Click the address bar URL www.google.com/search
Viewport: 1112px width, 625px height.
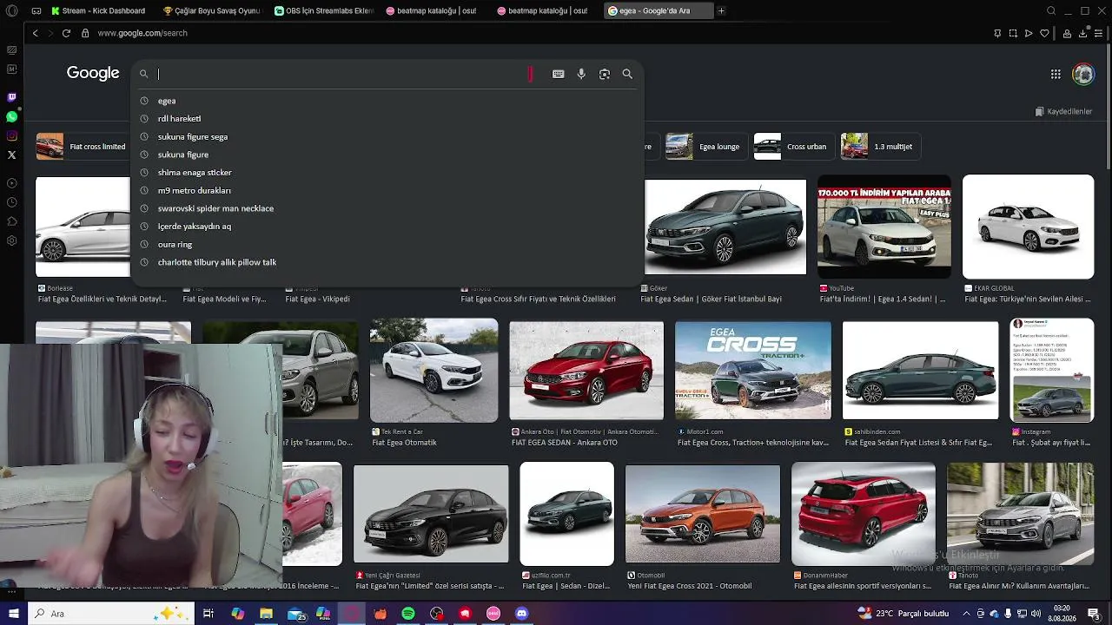[142, 33]
